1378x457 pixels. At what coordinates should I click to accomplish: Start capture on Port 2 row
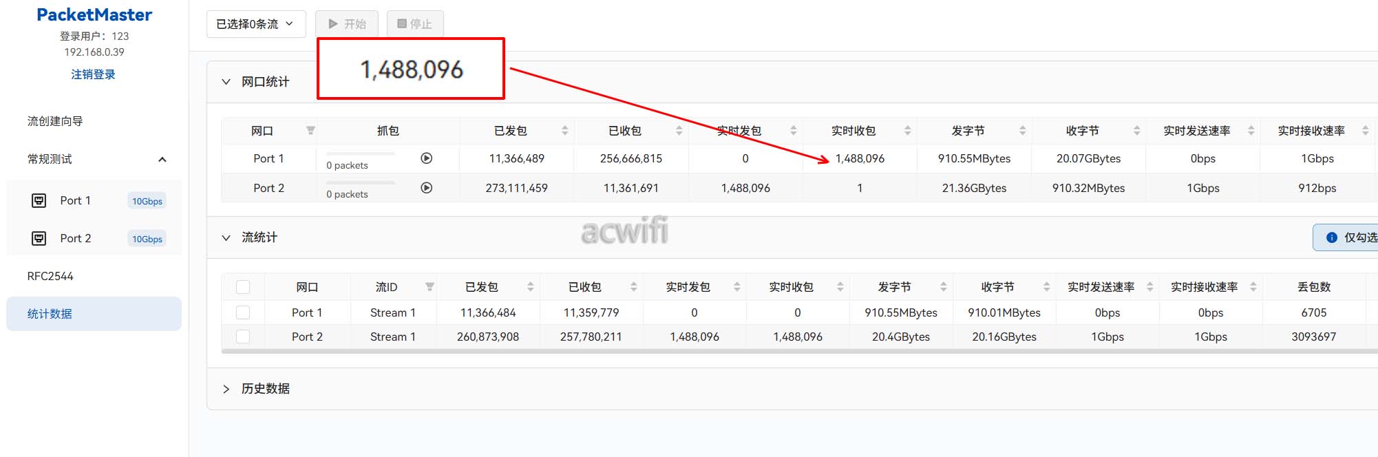(x=427, y=188)
